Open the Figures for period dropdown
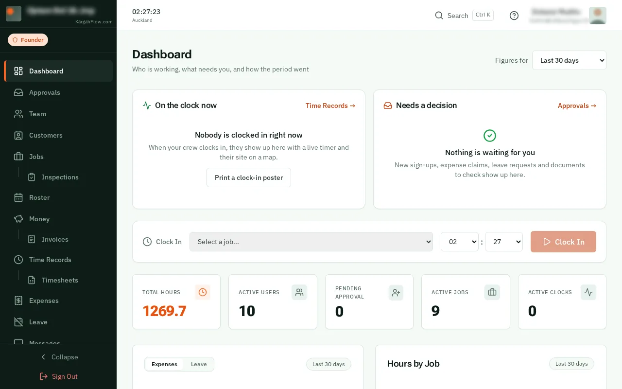 pos(569,60)
